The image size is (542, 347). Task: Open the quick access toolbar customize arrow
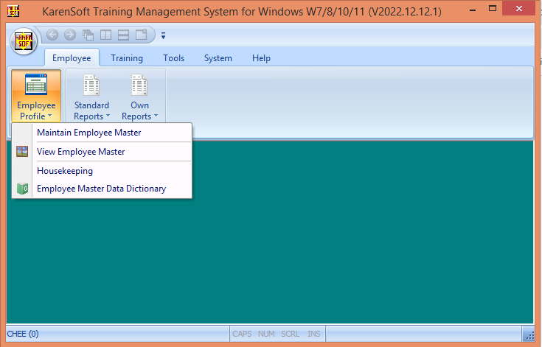(163, 35)
